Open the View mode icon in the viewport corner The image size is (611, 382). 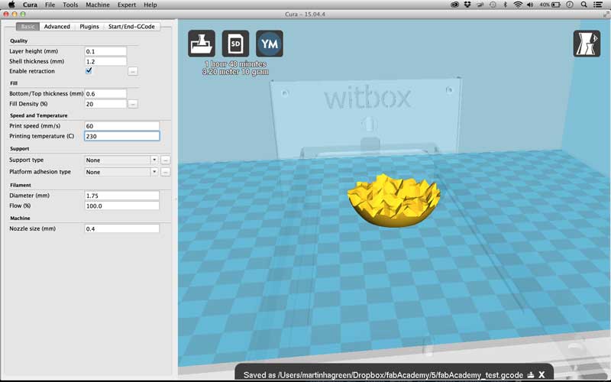(587, 44)
